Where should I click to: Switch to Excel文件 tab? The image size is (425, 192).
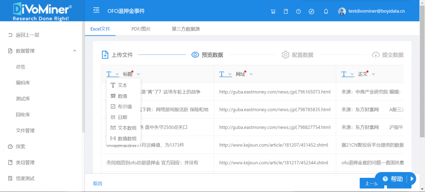tap(100, 29)
